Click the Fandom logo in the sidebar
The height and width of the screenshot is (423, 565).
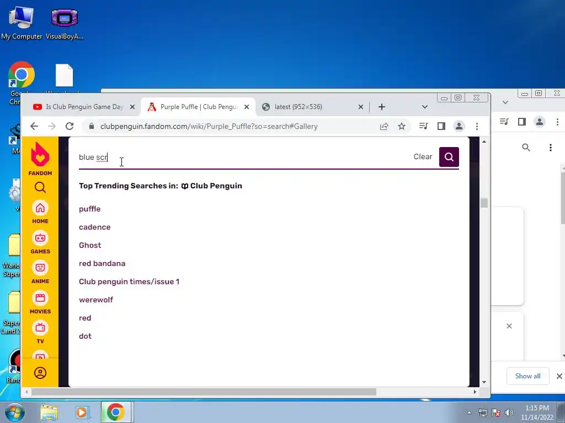click(x=40, y=159)
